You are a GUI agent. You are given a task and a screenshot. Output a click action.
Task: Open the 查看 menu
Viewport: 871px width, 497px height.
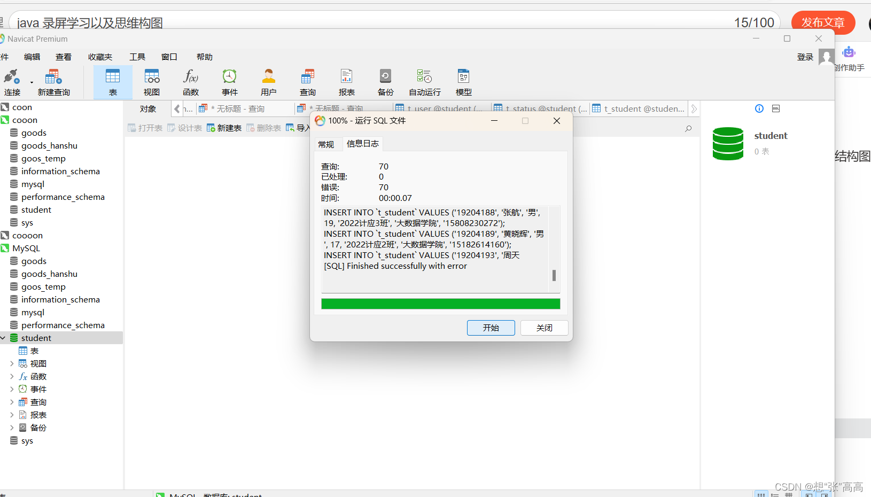coord(64,57)
